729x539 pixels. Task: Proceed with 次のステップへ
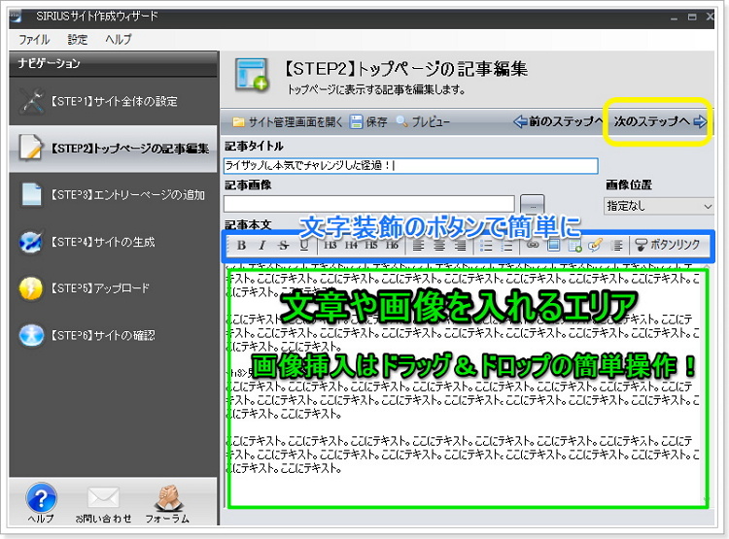click(x=660, y=121)
